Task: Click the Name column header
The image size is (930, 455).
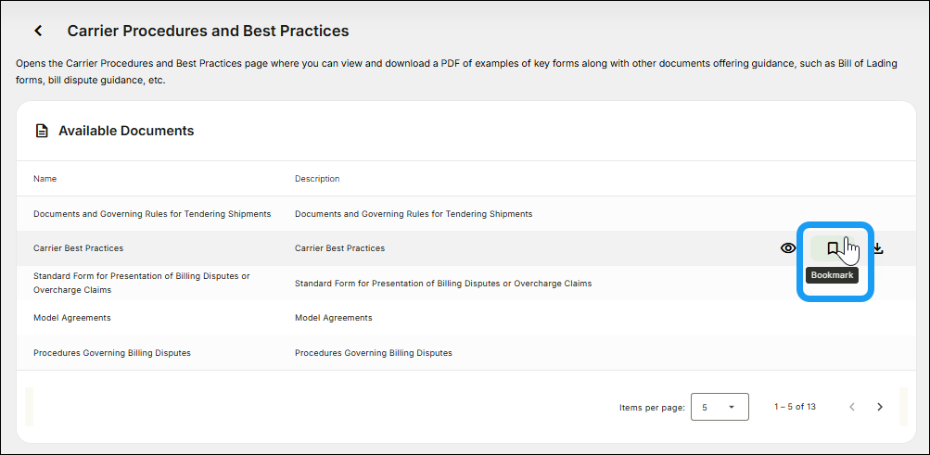Action: tap(45, 179)
